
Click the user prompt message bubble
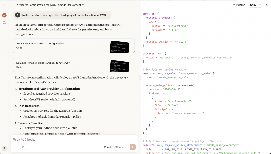(x=62, y=15)
